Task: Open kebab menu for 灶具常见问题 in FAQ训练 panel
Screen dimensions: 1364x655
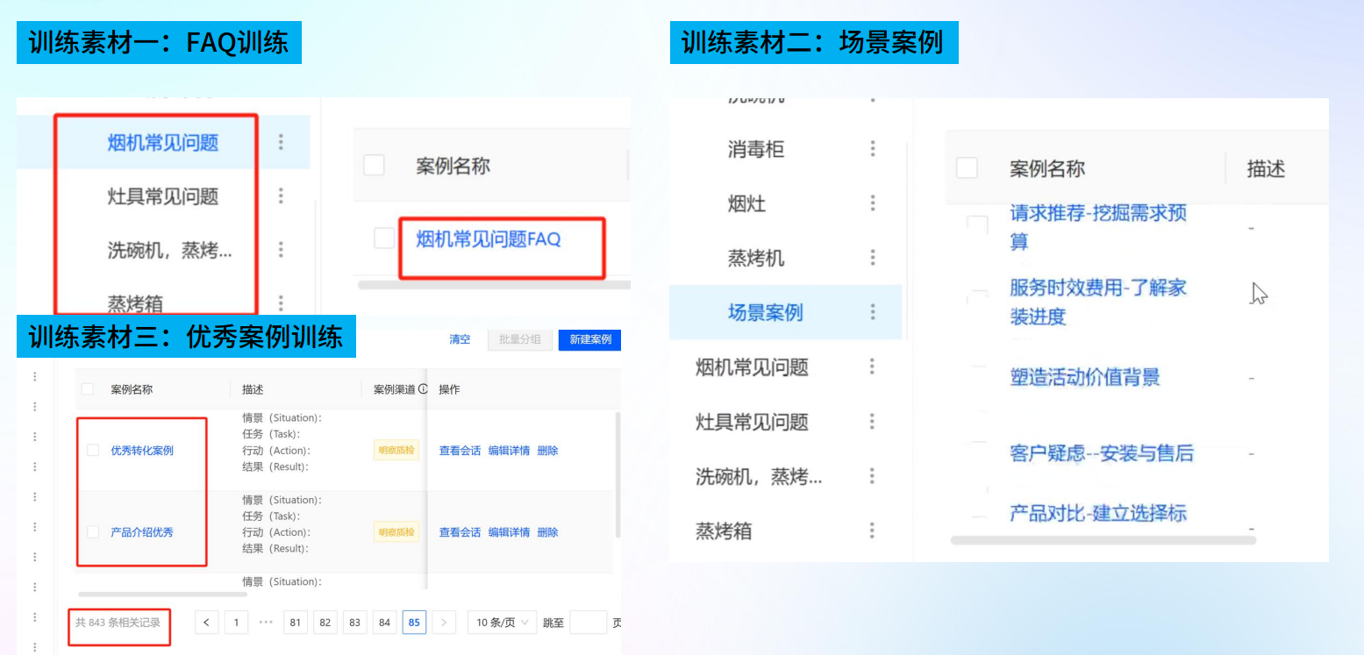Action: 281,196
